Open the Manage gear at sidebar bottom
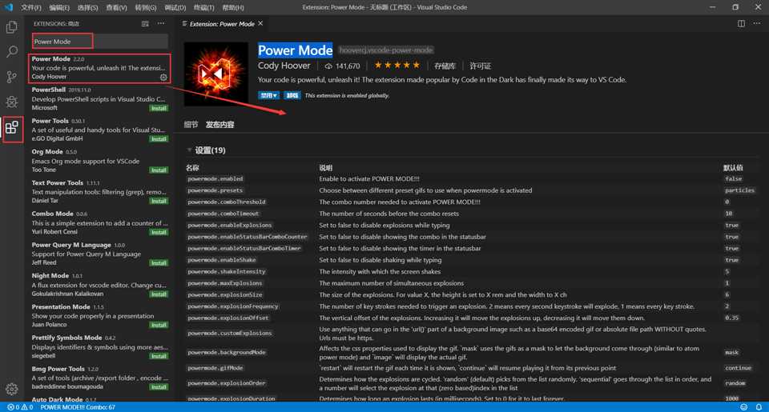 [12, 389]
